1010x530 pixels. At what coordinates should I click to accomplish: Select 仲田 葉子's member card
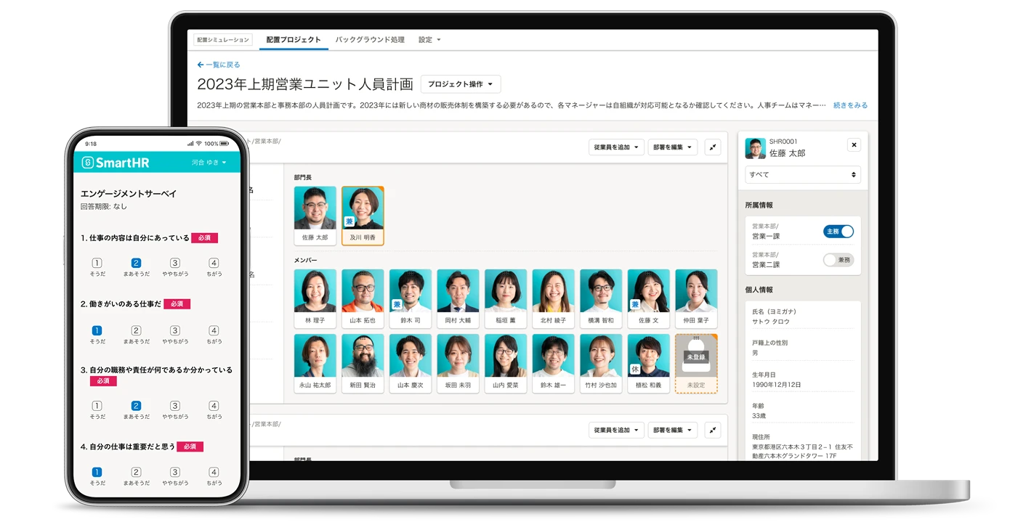click(x=696, y=298)
